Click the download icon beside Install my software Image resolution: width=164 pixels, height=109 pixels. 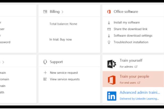tap(109, 23)
